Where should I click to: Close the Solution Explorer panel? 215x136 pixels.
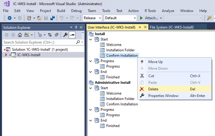pos(81,27)
